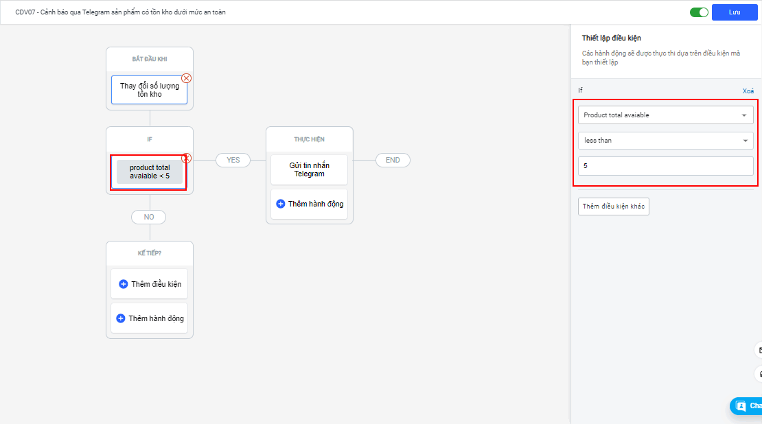Click 'Thêm điều kiện khác' button
This screenshot has height=424, width=762.
pos(614,207)
